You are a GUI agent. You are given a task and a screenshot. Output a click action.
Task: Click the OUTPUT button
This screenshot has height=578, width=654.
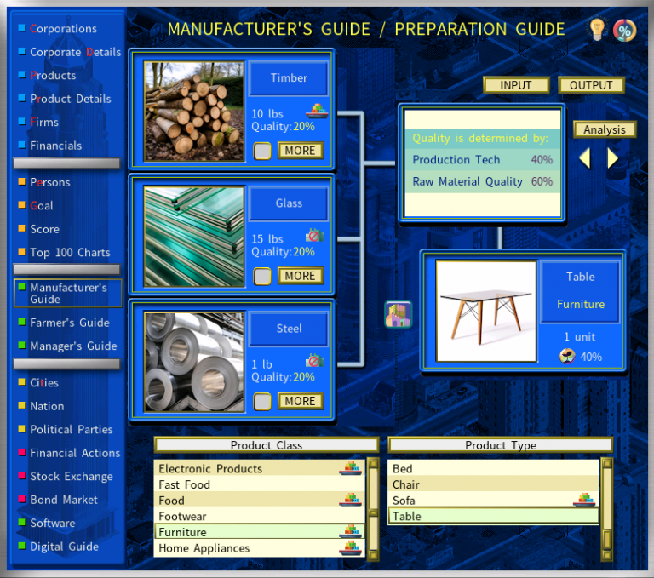591,85
